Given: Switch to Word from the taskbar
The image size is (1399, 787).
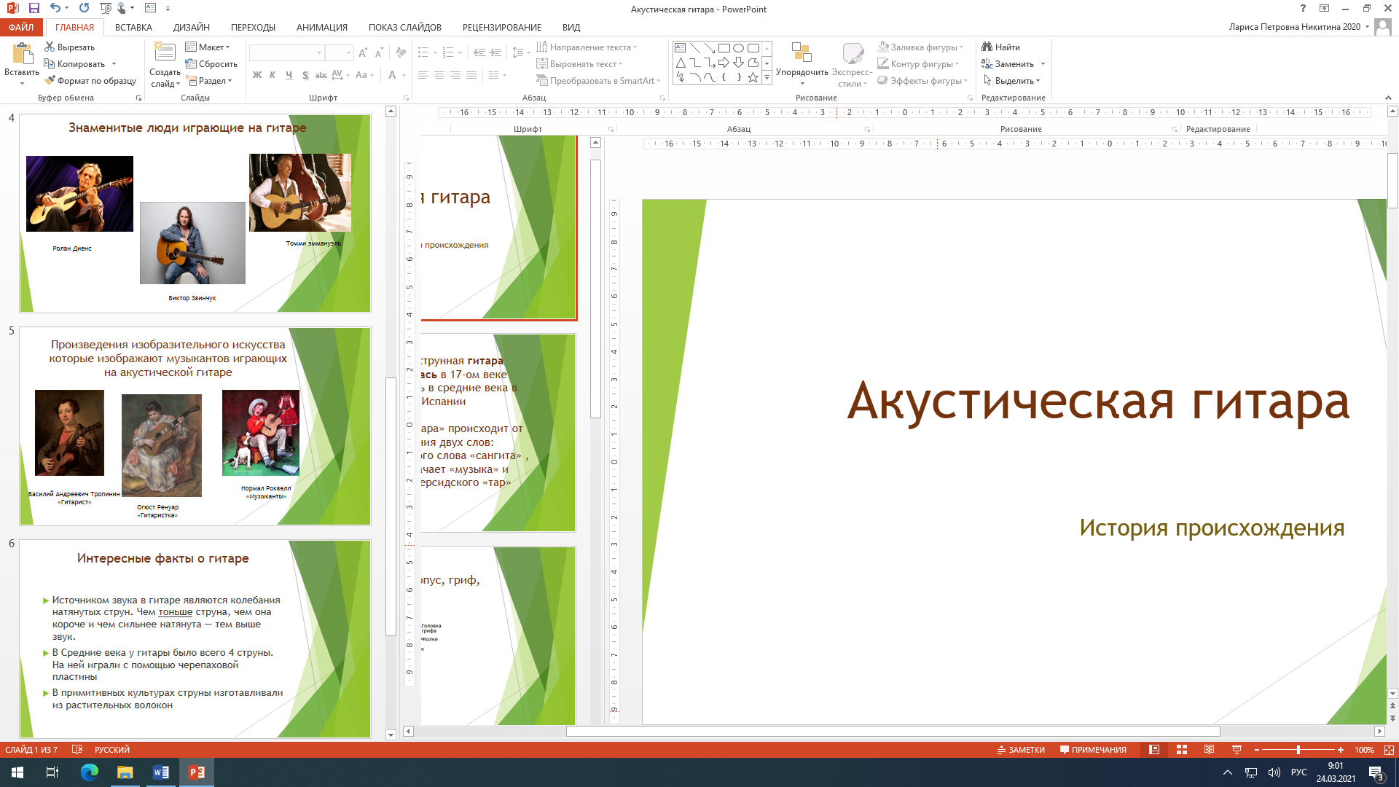Looking at the screenshot, I should tap(161, 772).
